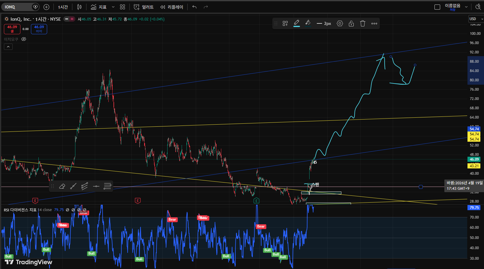Open the 1시간 timeframe menu

click(x=63, y=7)
